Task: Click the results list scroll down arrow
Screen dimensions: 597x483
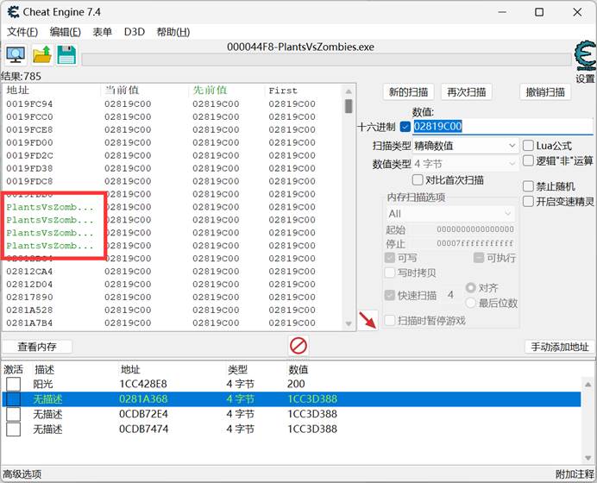Action: coord(349,324)
